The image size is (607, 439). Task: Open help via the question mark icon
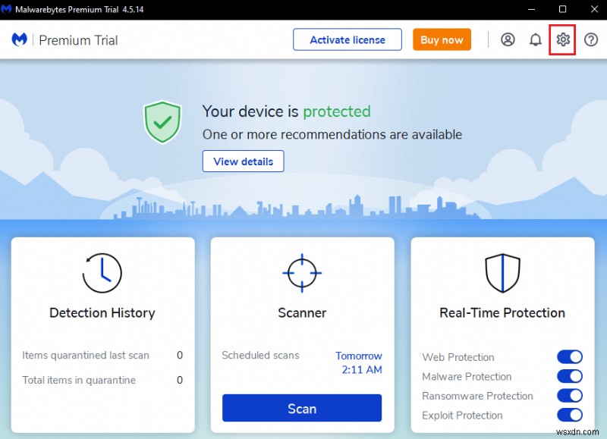click(x=590, y=39)
